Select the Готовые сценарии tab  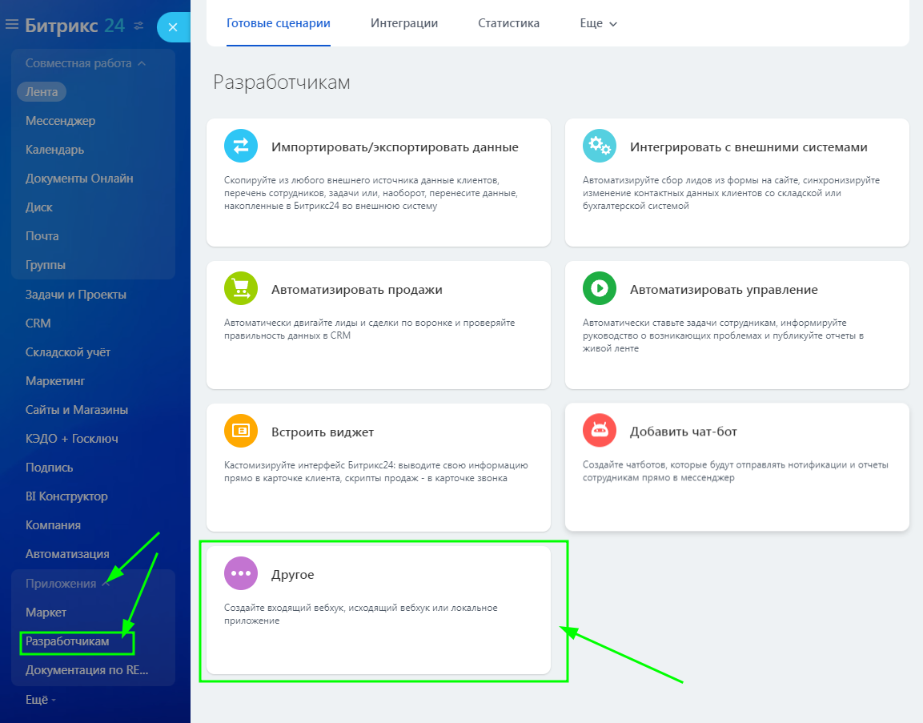click(x=279, y=23)
